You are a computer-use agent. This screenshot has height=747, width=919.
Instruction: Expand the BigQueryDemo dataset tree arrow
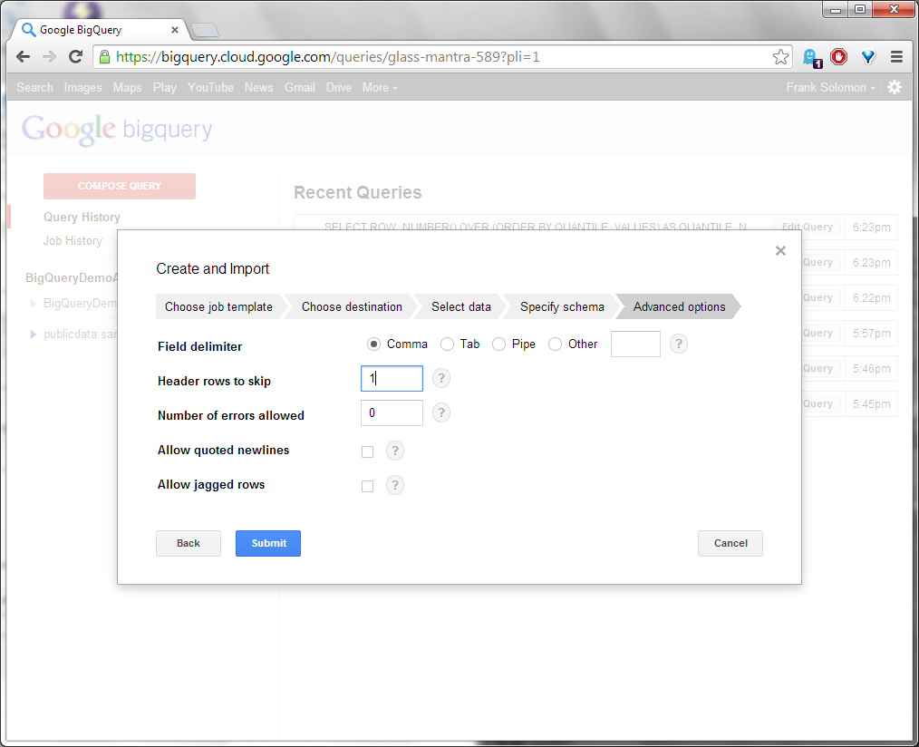[34, 303]
